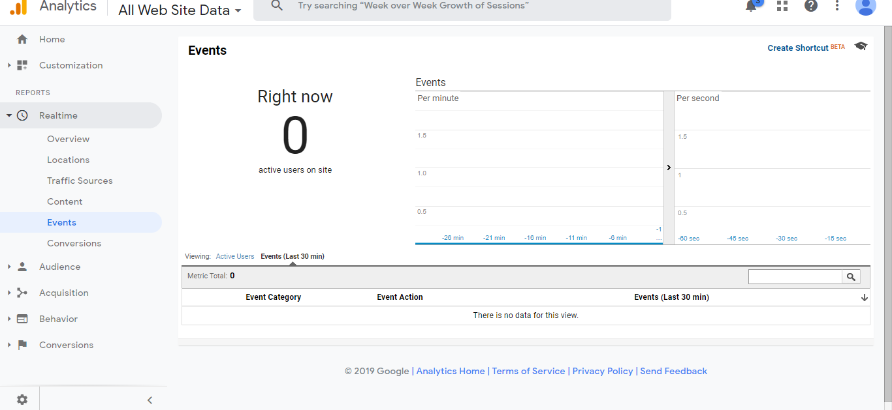Viewport: 892px width, 410px height.
Task: Click the table filter search field
Action: [795, 277]
